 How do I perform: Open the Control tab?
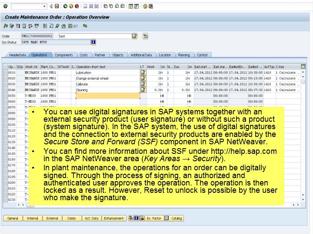(202, 55)
